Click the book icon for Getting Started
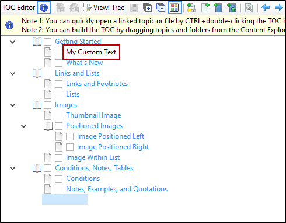The width and height of the screenshot is (286, 223). click(37, 42)
